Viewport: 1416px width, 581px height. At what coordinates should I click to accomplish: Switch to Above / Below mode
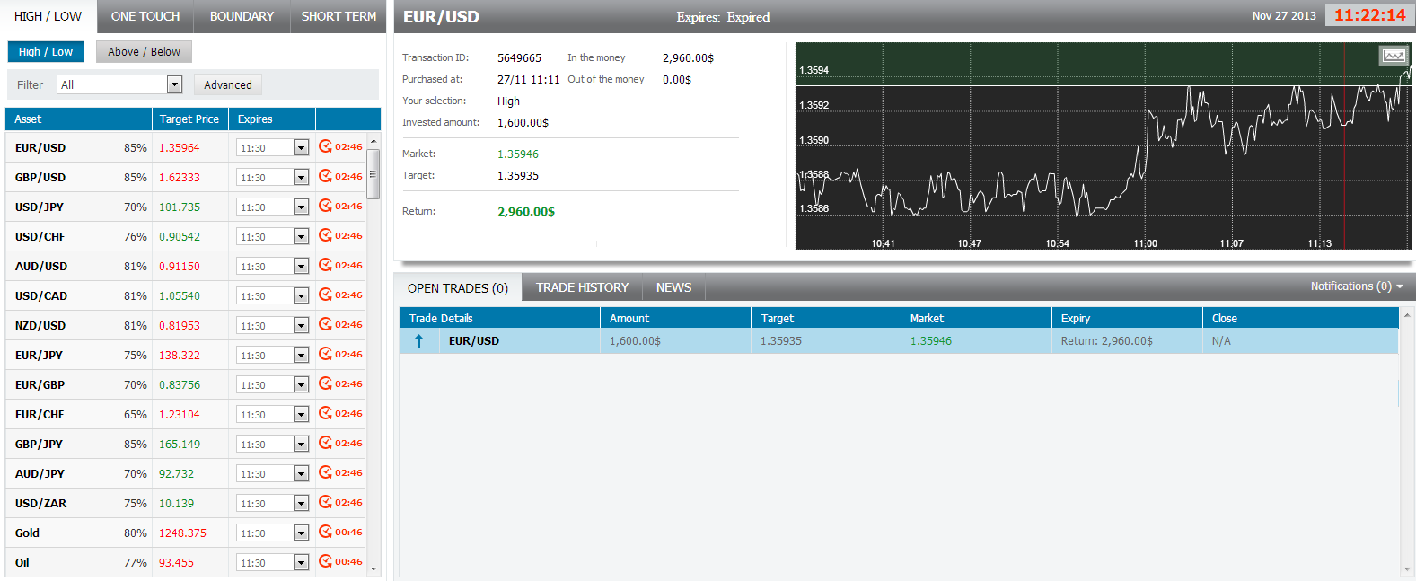[x=144, y=52]
